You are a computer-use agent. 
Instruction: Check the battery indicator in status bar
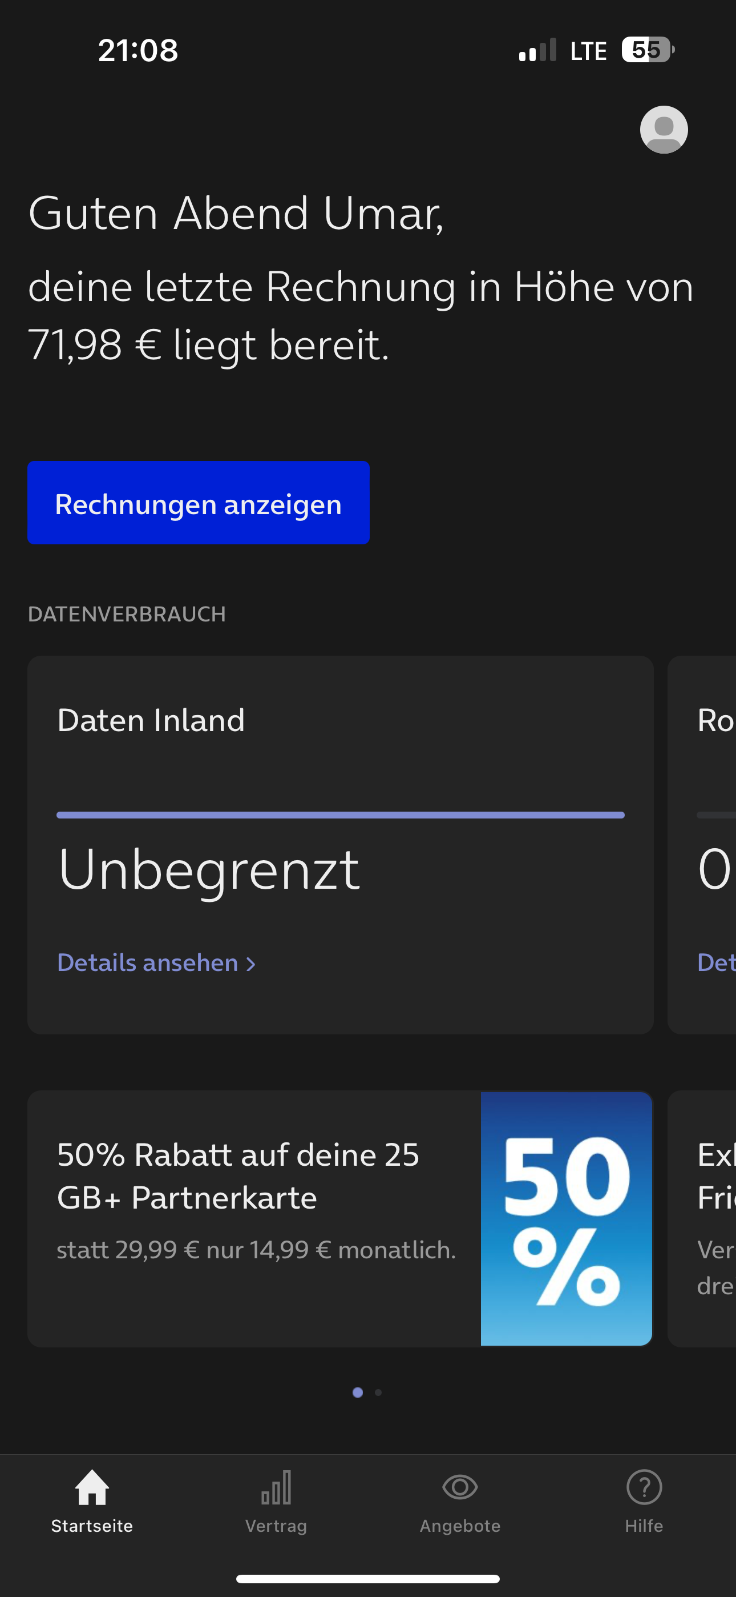click(648, 50)
